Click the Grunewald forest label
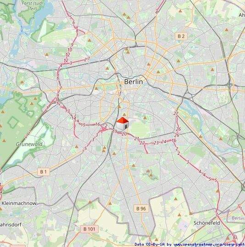 (29, 144)
